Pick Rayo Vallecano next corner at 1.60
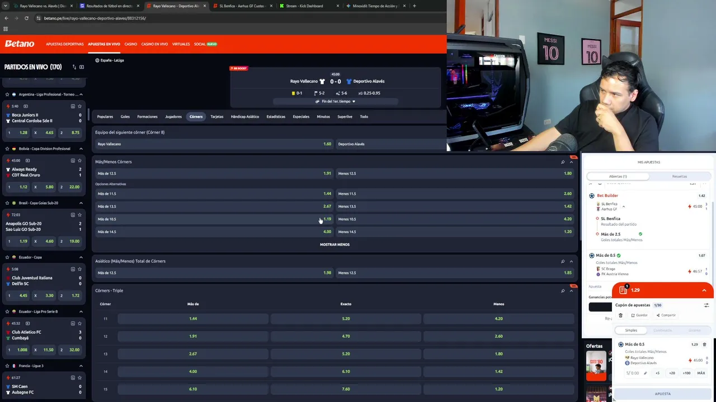Screen dimensions: 716x402 point(214,144)
